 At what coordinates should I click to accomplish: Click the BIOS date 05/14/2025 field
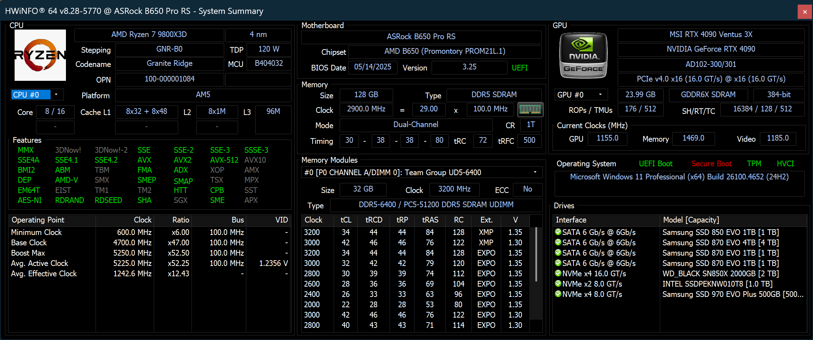point(372,67)
